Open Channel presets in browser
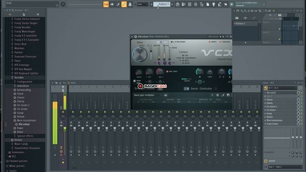306x172 pixels. click(x=18, y=161)
